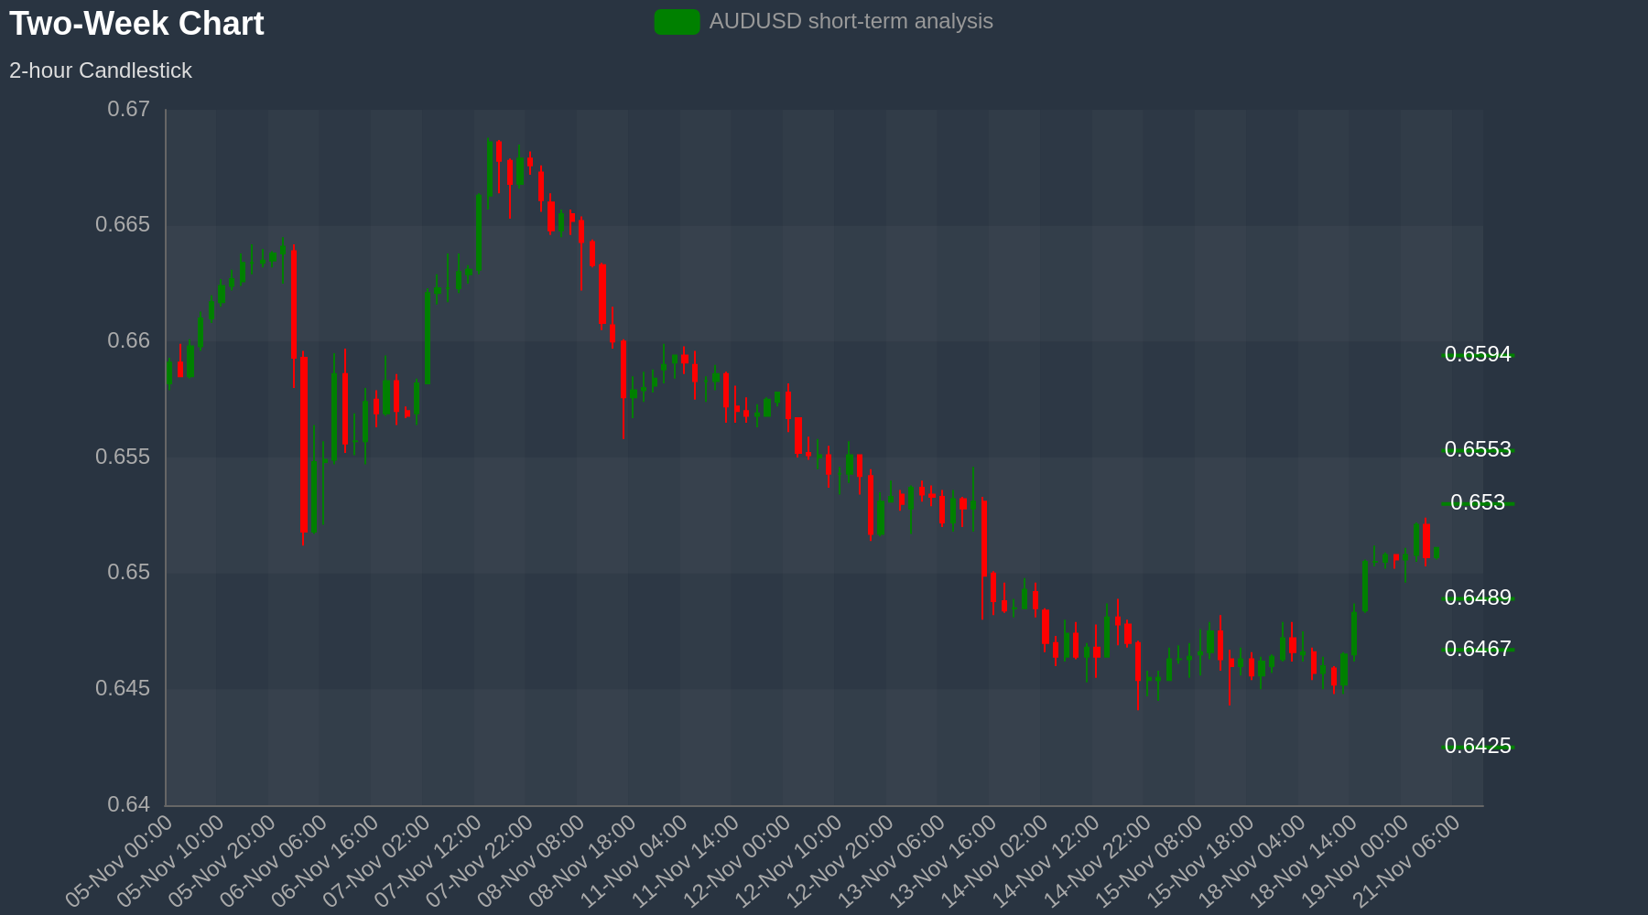This screenshot has height=915, width=1648.
Task: Click the 21-Nov 06:00 x-axis label
Action: coord(1407,861)
